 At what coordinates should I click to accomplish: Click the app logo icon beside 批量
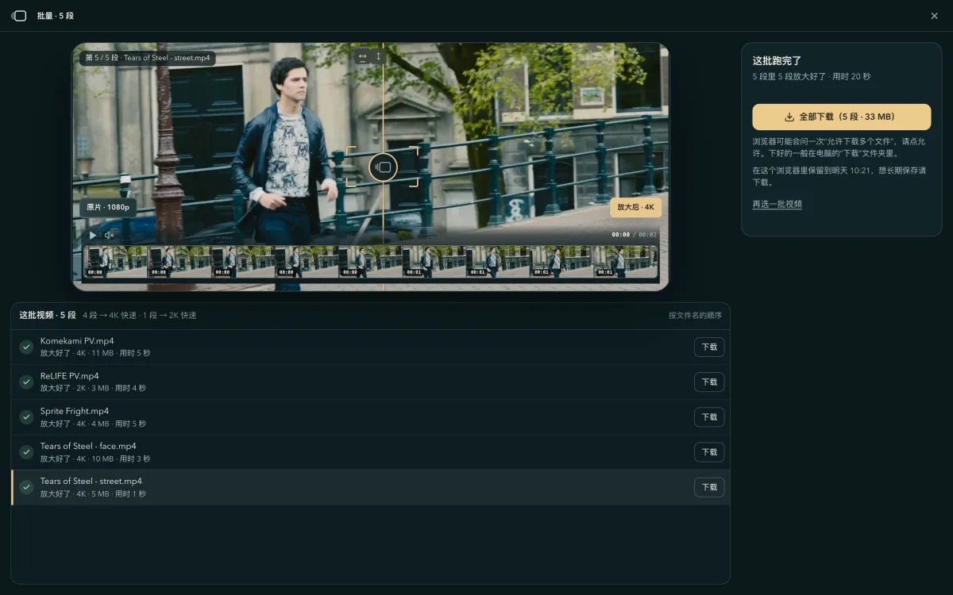19,16
